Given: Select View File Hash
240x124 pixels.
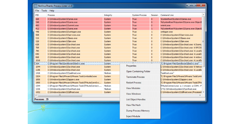Looking at the screenshot, I should 133,105.
